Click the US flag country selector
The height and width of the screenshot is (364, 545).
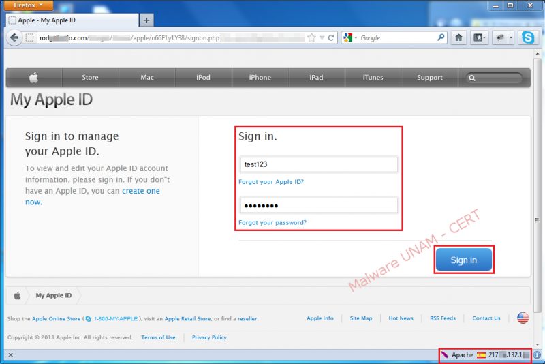click(x=523, y=318)
